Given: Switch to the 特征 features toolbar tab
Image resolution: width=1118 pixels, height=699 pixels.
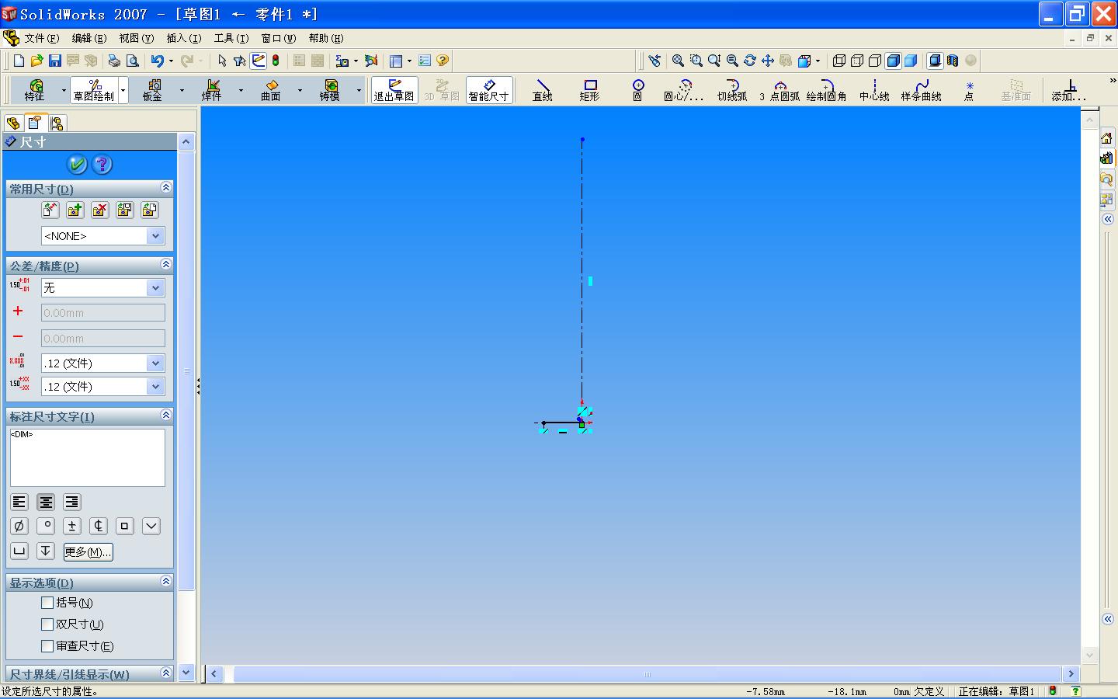Looking at the screenshot, I should pos(35,90).
